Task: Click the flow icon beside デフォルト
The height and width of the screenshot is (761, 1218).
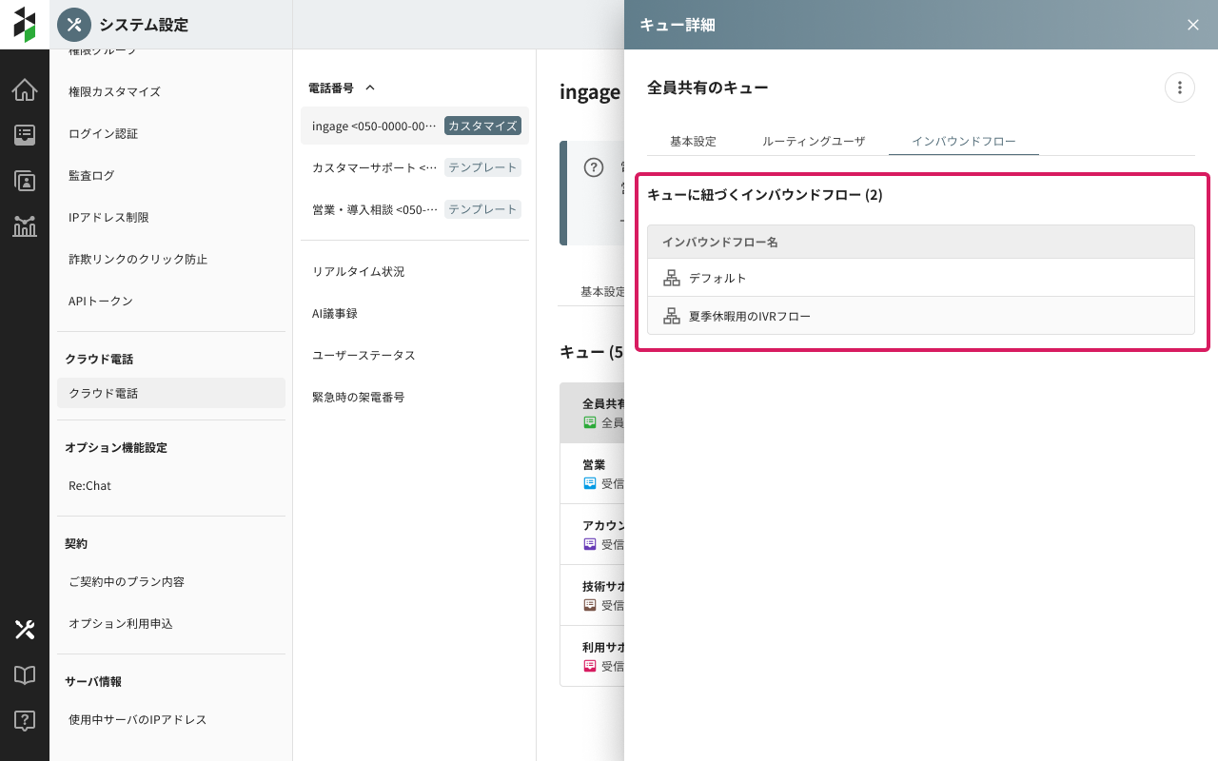Action: (672, 278)
